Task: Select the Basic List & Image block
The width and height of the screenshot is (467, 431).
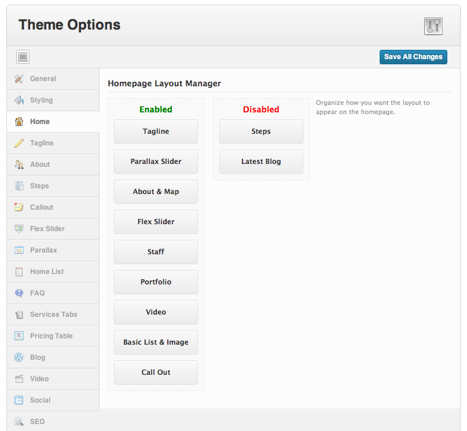Action: pyautogui.click(x=156, y=342)
